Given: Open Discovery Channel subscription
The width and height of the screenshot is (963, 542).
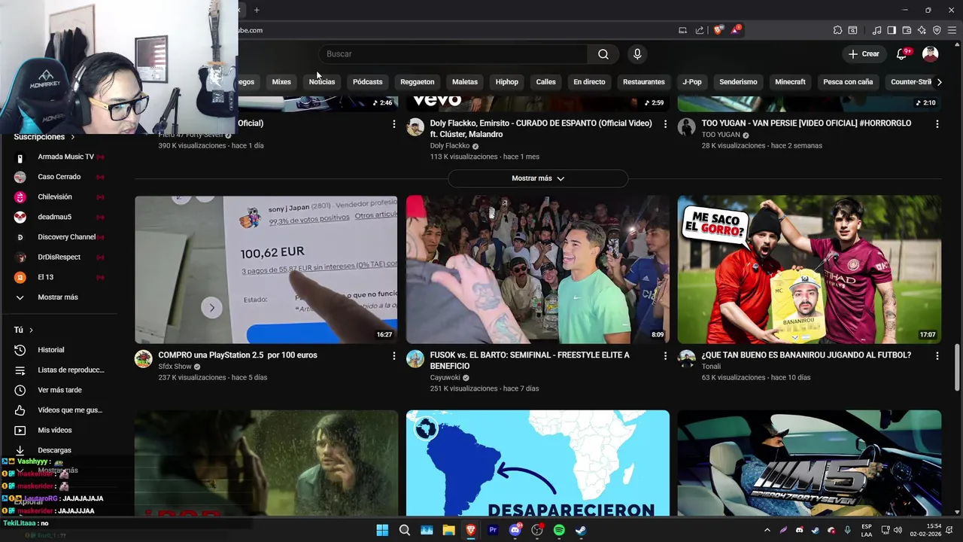Looking at the screenshot, I should pos(58,237).
